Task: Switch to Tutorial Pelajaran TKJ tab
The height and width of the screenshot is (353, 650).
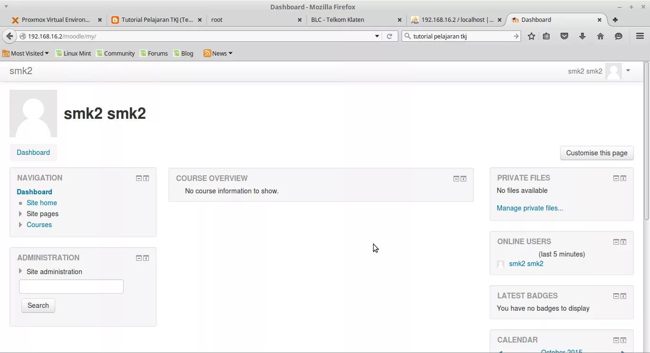Action: (x=156, y=20)
